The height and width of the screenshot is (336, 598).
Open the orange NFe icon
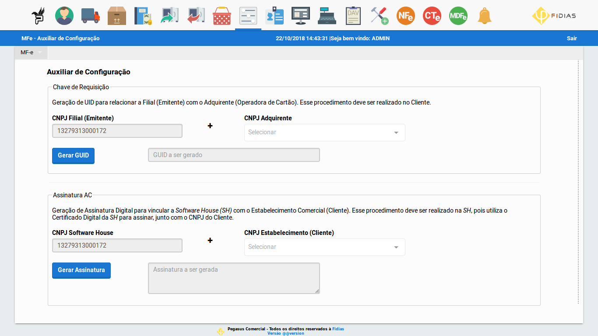[406, 16]
